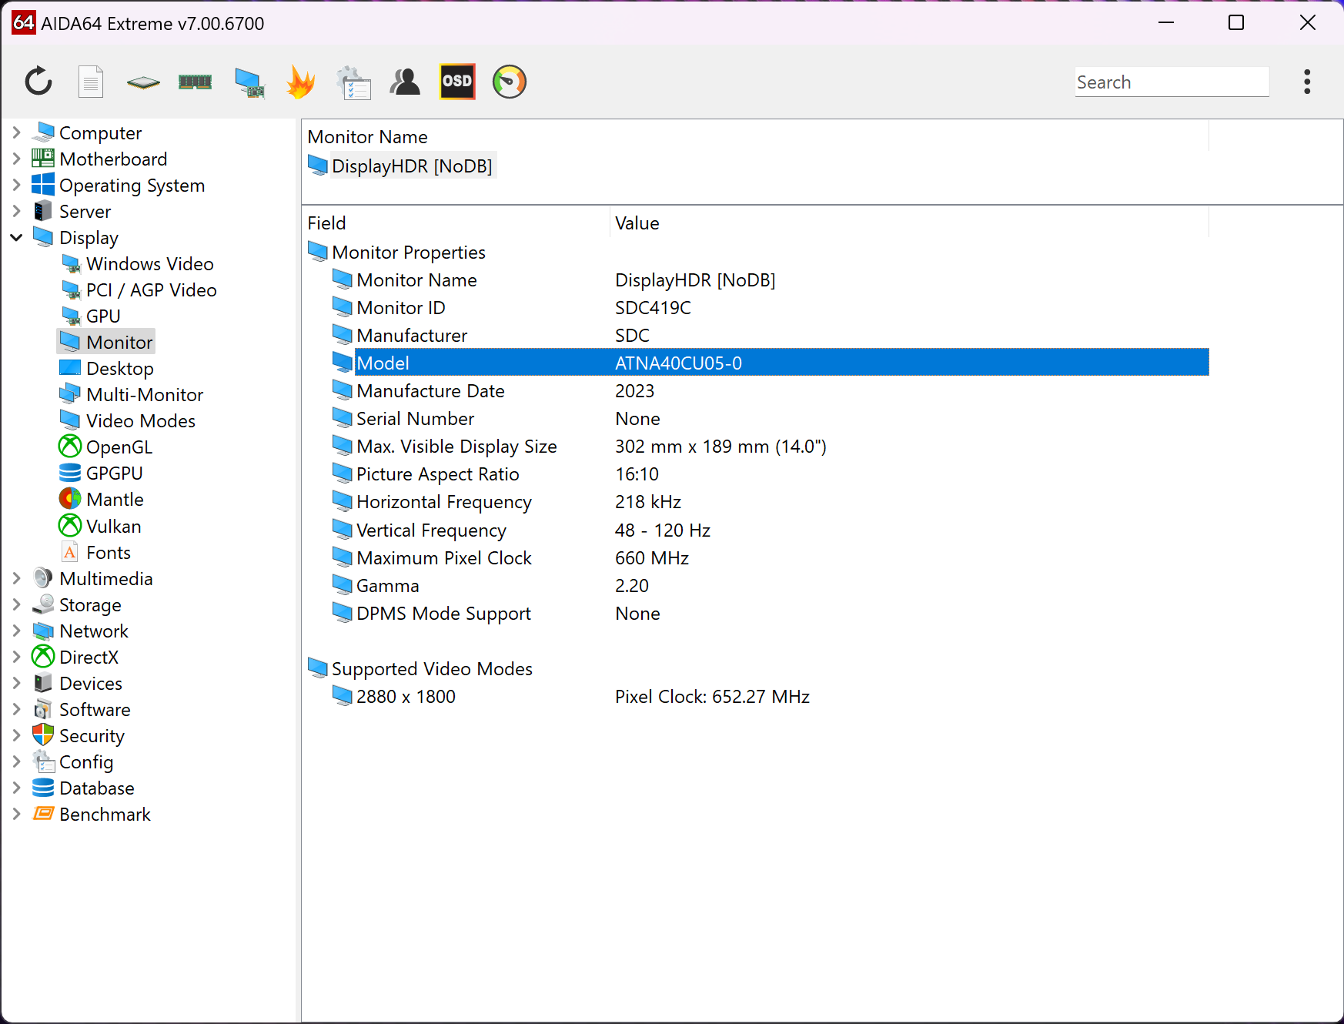The image size is (1344, 1024).
Task: Click the Benchmark icon in the tree
Action: [43, 814]
